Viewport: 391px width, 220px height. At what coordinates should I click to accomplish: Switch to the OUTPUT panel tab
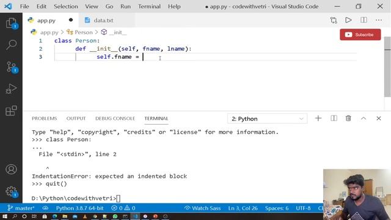pyautogui.click(x=76, y=119)
